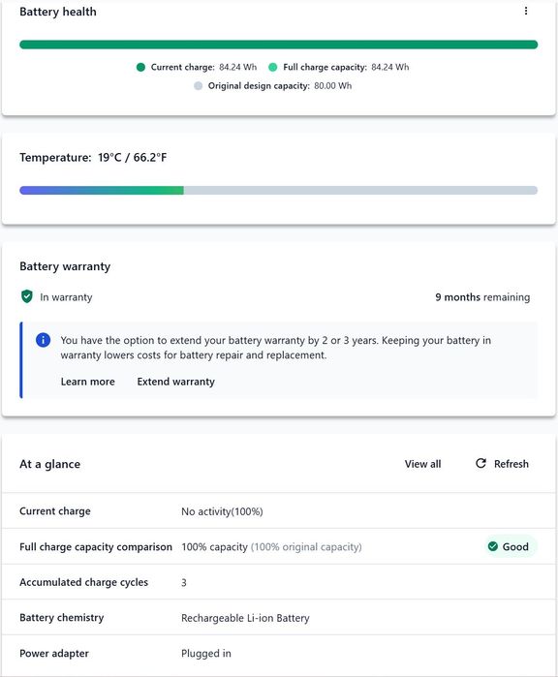
Task: Open the Learn more link
Action: pos(88,382)
